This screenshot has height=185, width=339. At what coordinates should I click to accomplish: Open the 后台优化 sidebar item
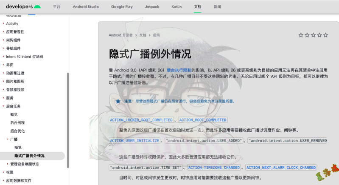pos(17,131)
